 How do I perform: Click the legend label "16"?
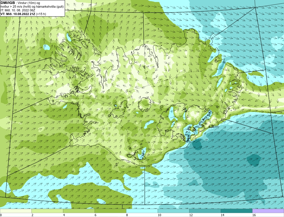pos(254,215)
